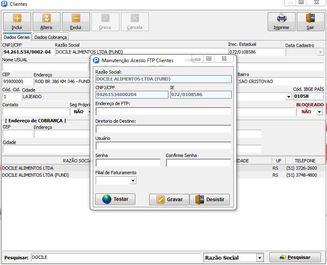Click the Insc. Estadual field

coord(256,52)
